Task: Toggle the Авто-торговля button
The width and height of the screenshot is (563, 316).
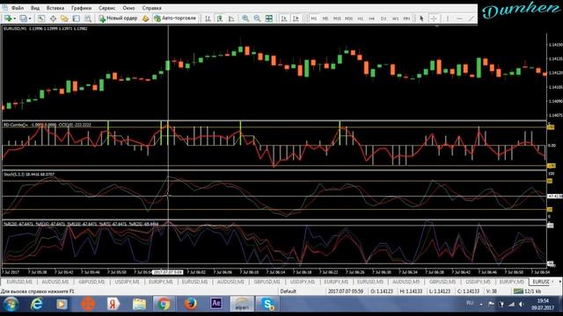Action: (175, 18)
